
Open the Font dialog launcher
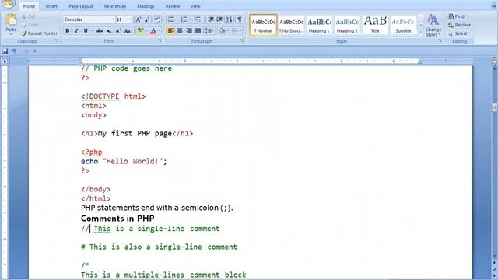160,41
